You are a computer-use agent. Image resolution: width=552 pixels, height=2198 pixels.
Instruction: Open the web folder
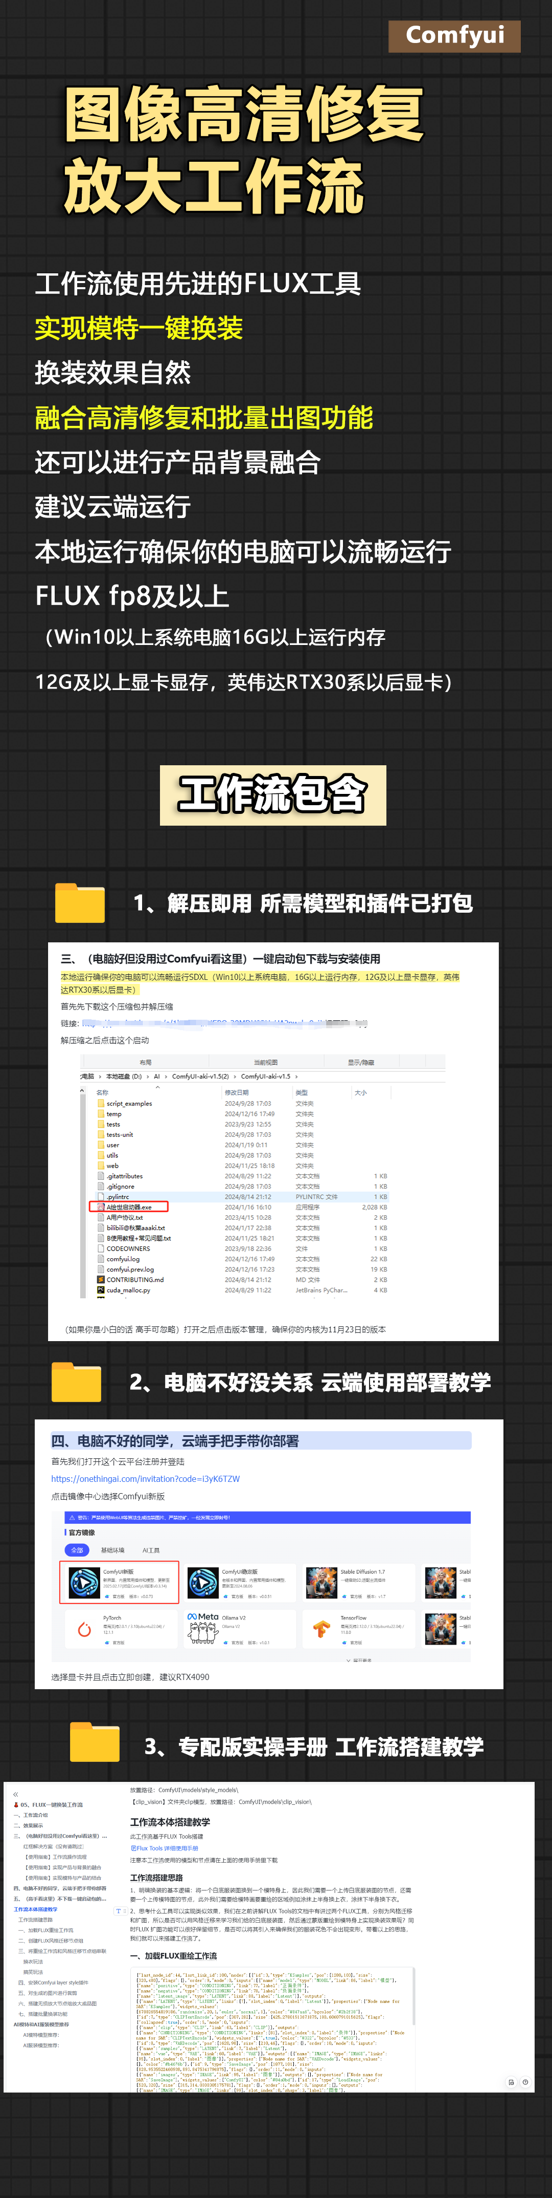[x=112, y=1166]
